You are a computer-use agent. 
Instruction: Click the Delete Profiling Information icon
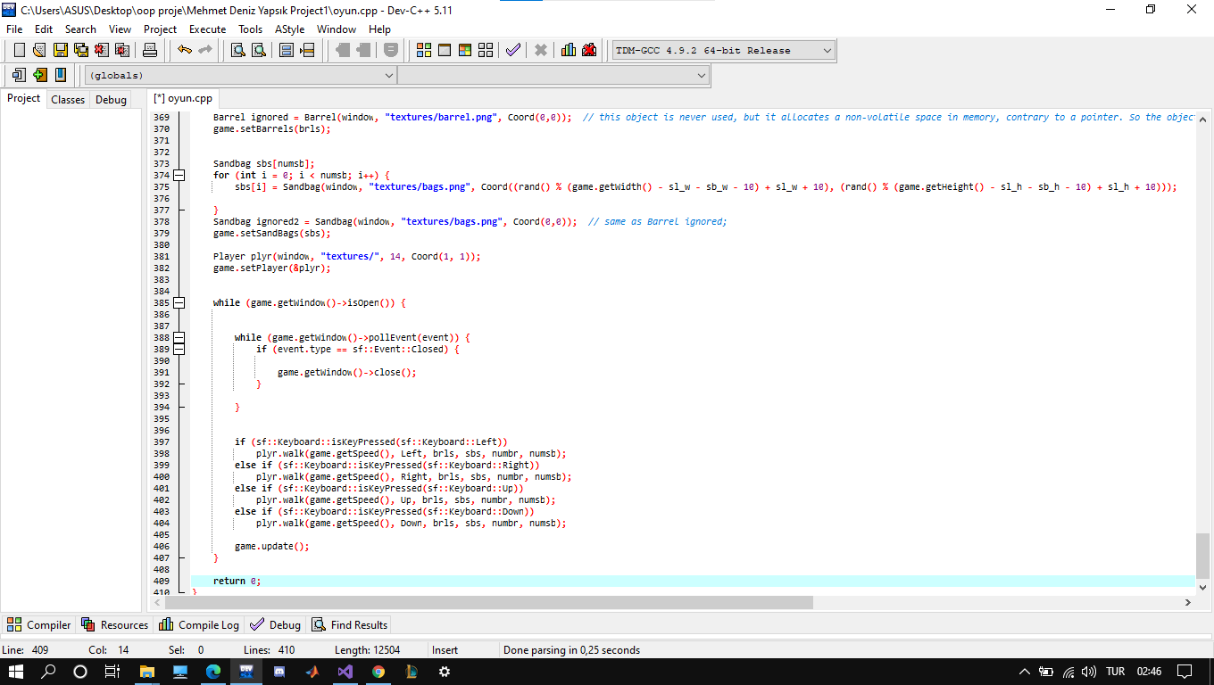589,50
